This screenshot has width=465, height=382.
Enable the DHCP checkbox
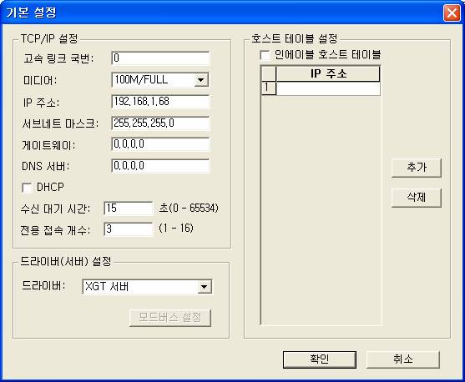click(27, 188)
